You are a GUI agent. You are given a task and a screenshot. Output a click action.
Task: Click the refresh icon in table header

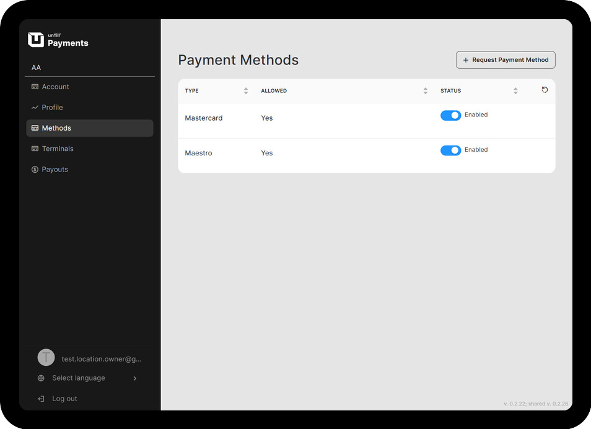pos(545,90)
